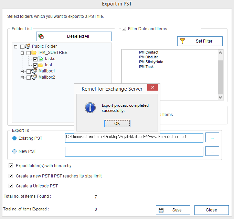Select the Mailbox1 label in tree

tap(47, 71)
